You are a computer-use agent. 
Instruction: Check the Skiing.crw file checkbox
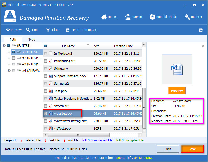(x=46, y=69)
